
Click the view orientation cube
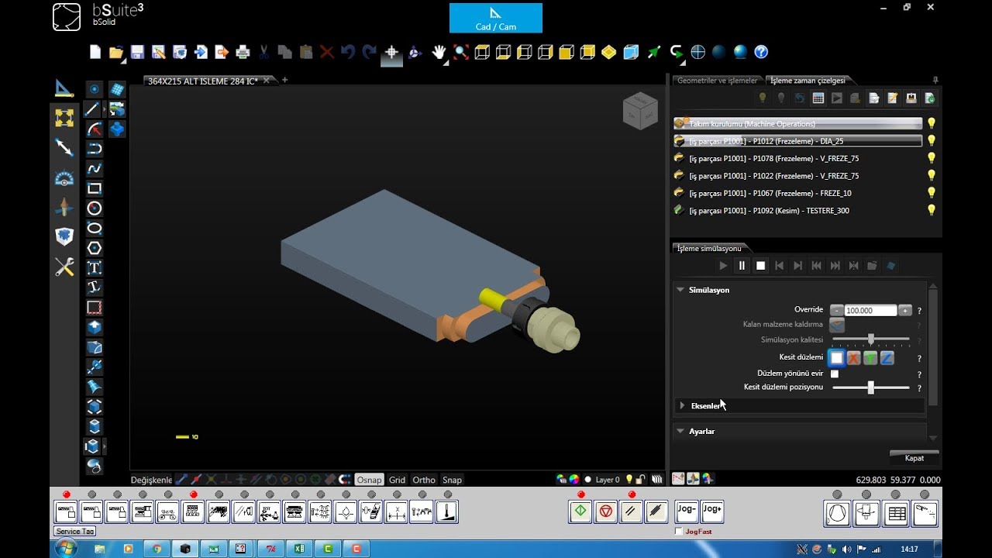[640, 111]
